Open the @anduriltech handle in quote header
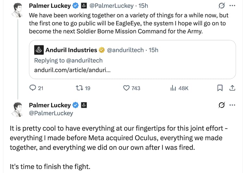The height and width of the screenshot is (173, 243). (x=125, y=50)
